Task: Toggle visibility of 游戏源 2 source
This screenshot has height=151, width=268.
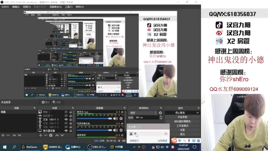Action: coord(66,116)
